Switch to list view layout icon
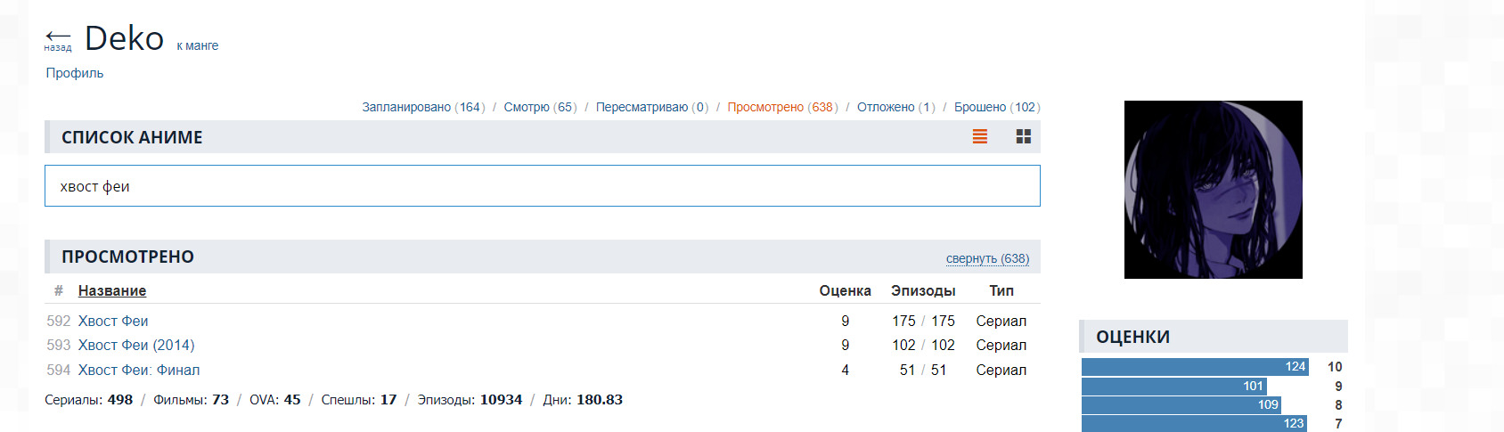 980,136
